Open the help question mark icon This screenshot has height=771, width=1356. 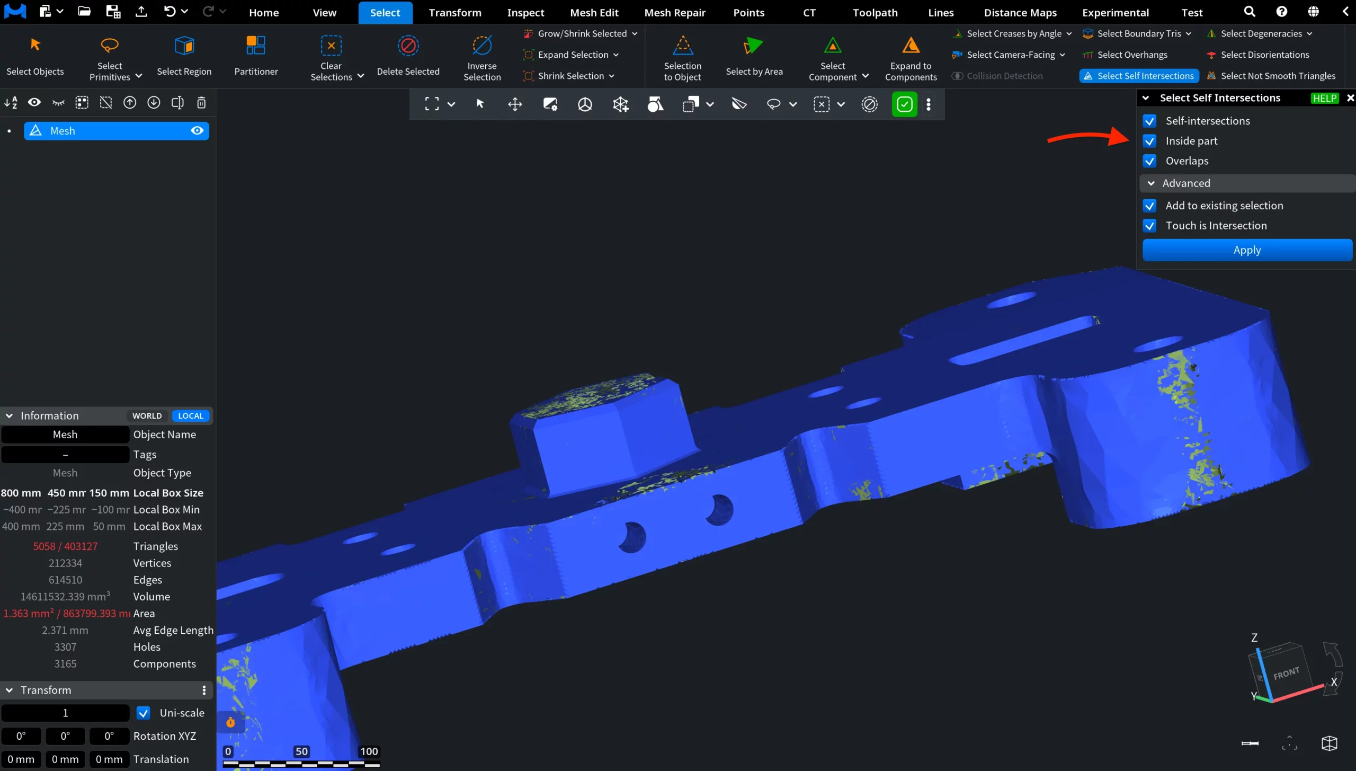[x=1282, y=12]
